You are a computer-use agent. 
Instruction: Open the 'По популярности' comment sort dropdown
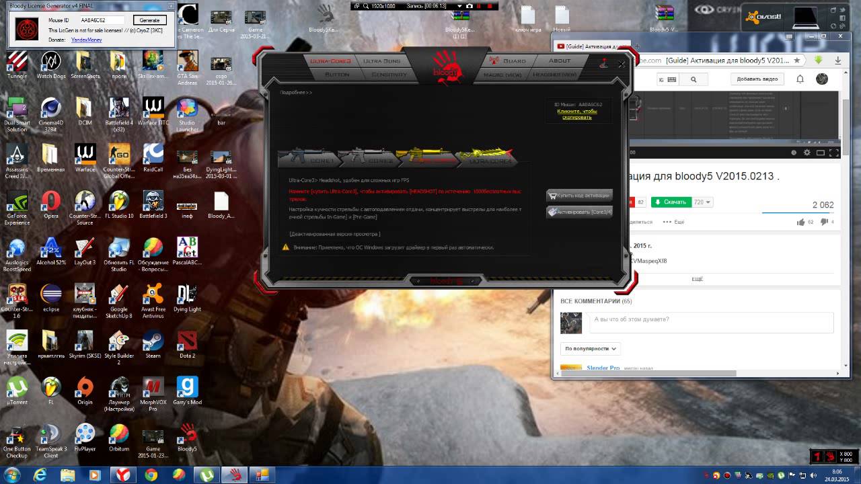click(591, 349)
